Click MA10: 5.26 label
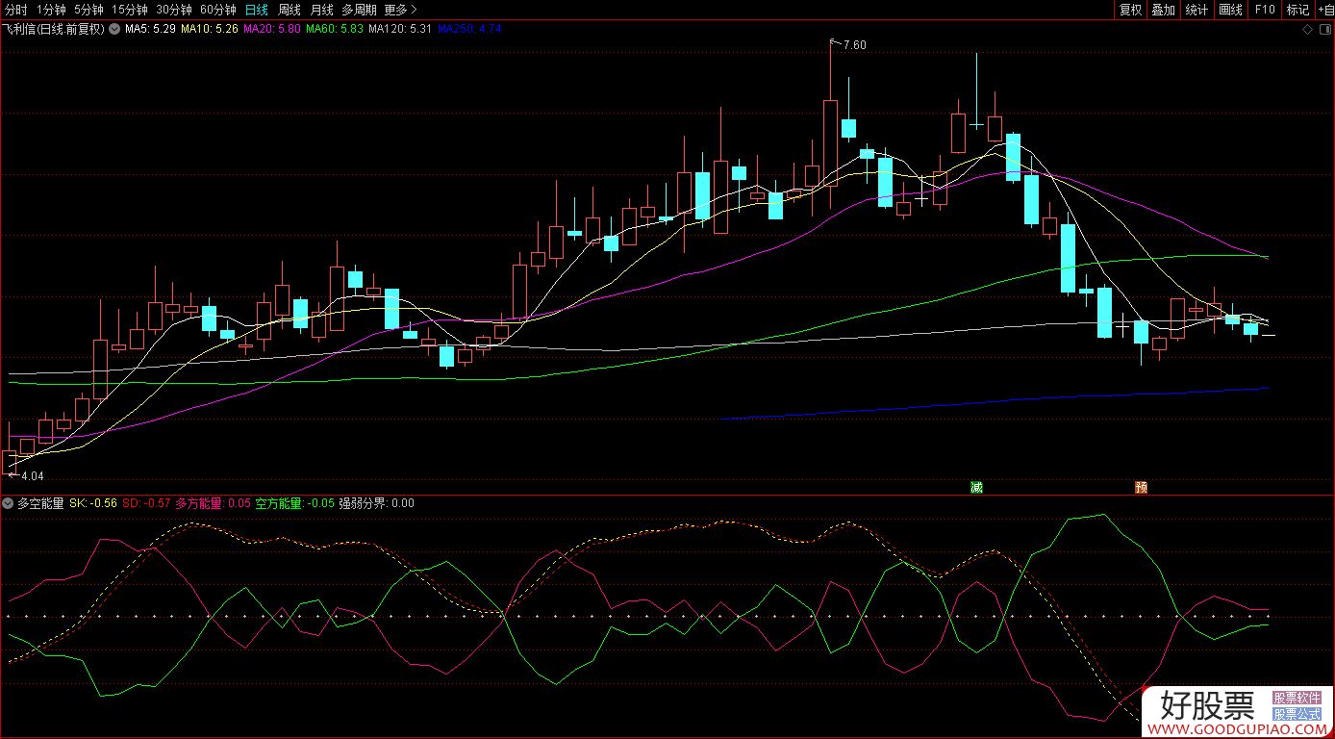 (210, 29)
